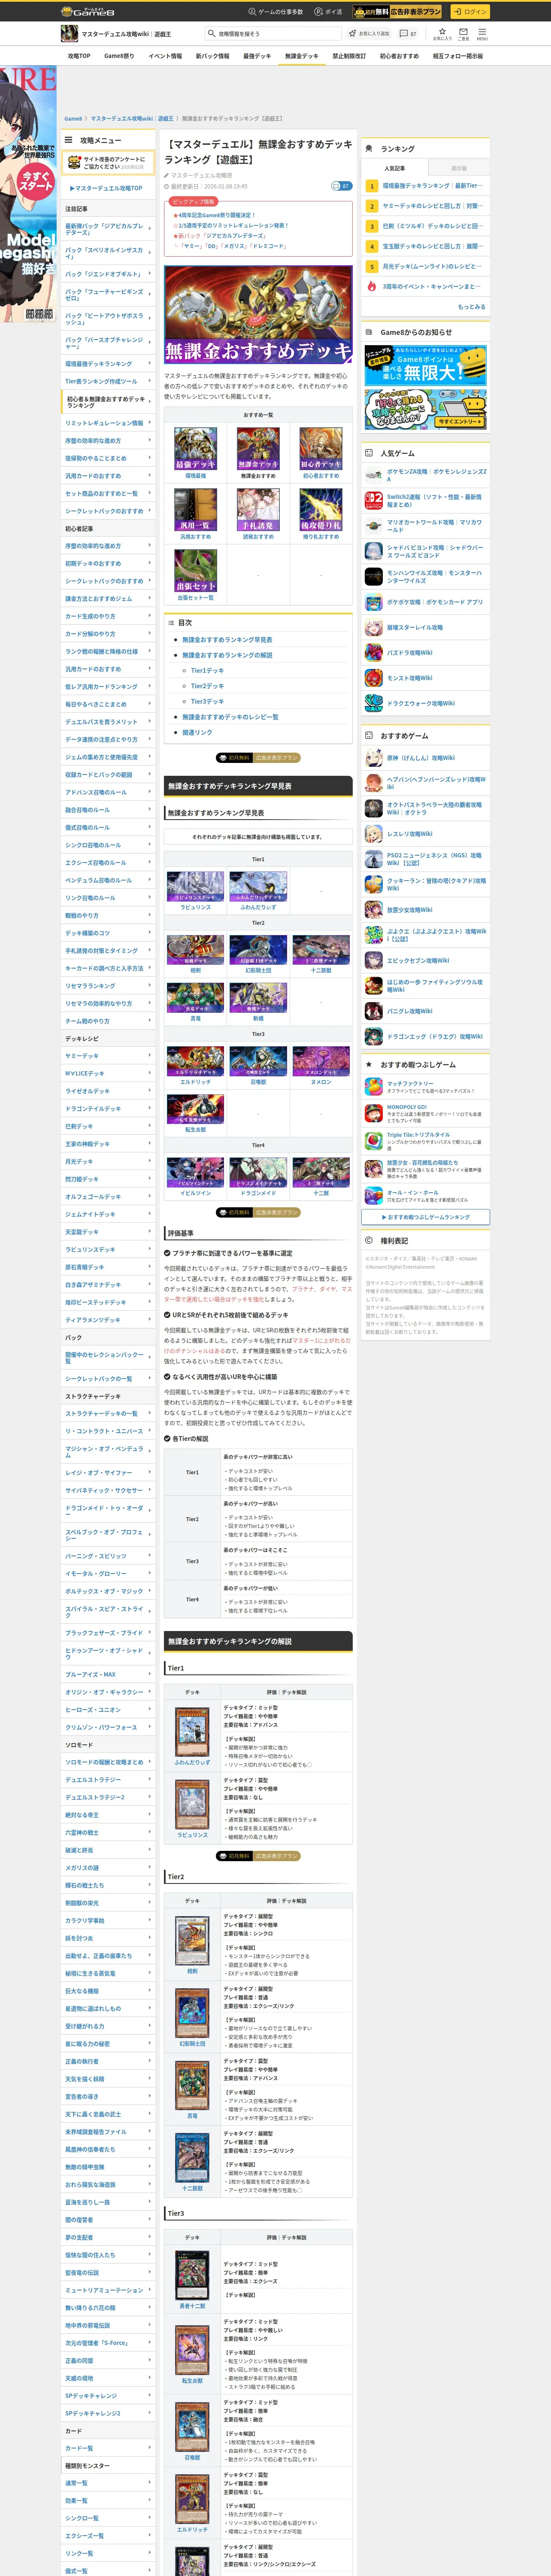The height and width of the screenshot is (2576, 551).
Task: Click もっとみる under ranking
Action: point(471,307)
